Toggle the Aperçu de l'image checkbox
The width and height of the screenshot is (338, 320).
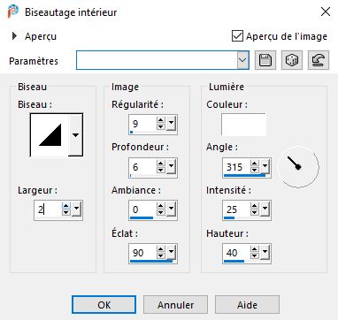coord(237,36)
